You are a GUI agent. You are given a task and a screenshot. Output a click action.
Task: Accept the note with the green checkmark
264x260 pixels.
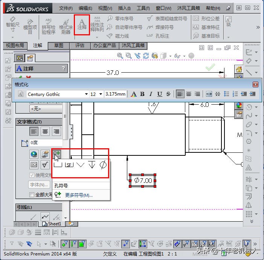pyautogui.click(x=20, y=77)
